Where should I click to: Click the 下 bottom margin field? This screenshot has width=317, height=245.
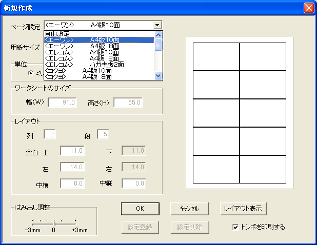[134, 151]
